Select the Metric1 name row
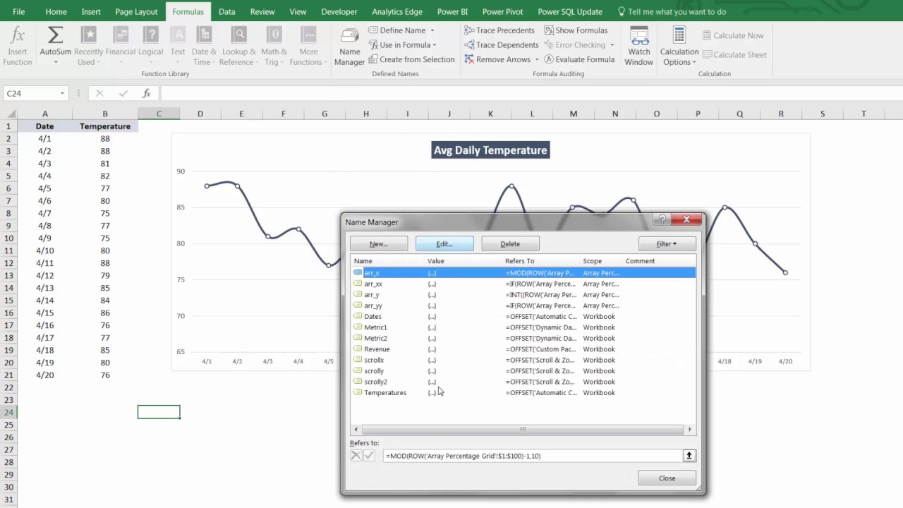This screenshot has width=903, height=508. (523, 327)
